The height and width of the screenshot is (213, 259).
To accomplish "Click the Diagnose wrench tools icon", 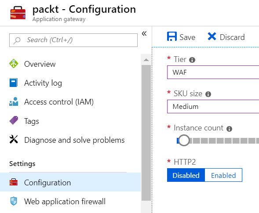I will click(x=14, y=139).
